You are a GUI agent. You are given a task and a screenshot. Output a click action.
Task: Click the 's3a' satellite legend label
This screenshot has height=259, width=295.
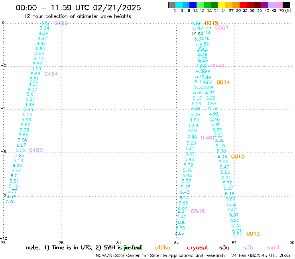pos(224,247)
